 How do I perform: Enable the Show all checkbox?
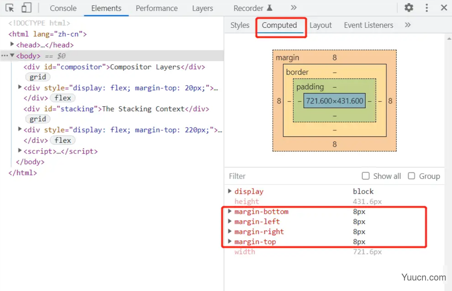tap(365, 176)
